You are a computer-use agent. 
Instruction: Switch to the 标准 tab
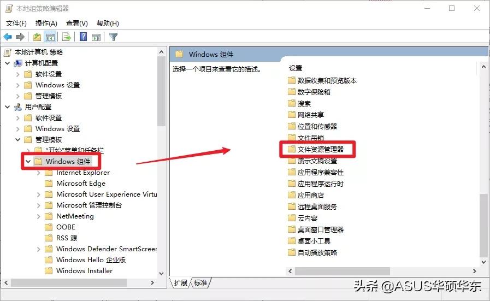click(x=200, y=282)
